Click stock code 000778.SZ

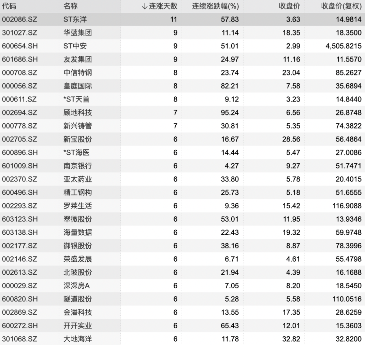pos(19,126)
